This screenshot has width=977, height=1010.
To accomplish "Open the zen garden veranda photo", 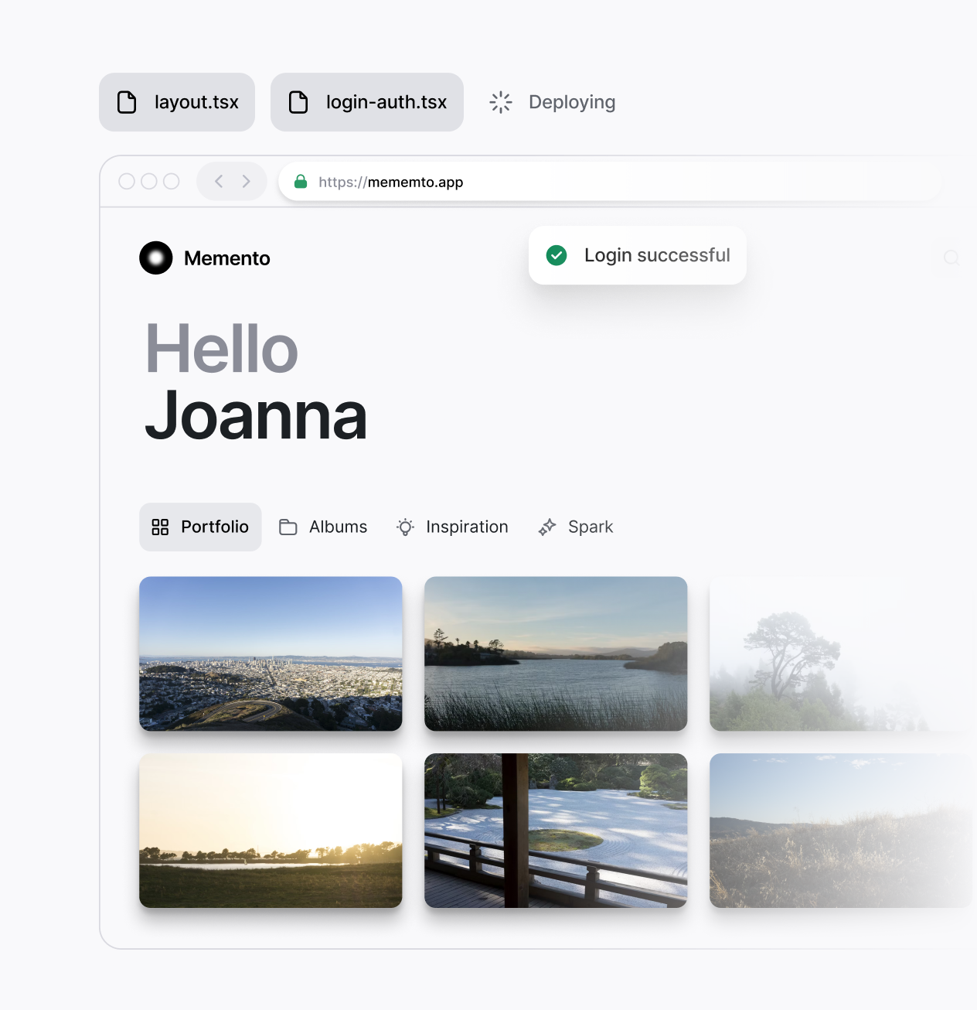I will [x=556, y=831].
